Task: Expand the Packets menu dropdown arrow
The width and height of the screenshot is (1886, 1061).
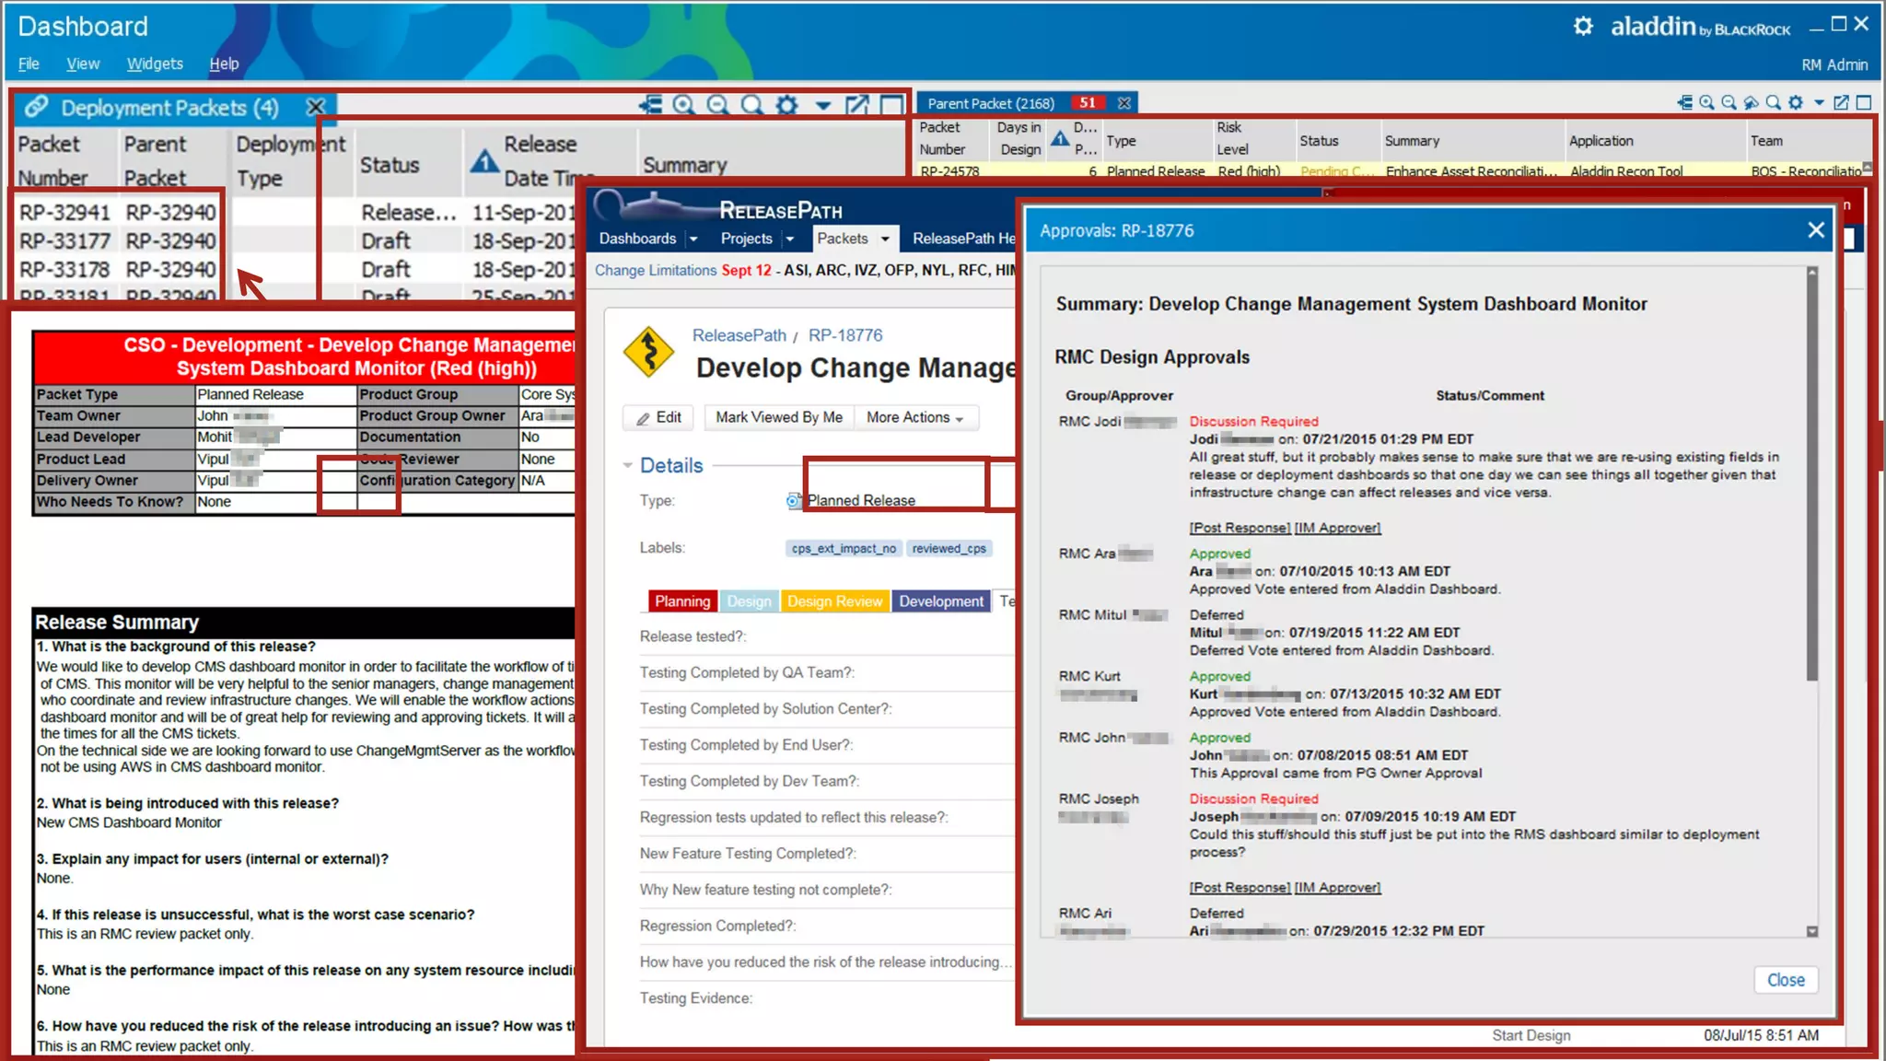Action: coord(885,239)
